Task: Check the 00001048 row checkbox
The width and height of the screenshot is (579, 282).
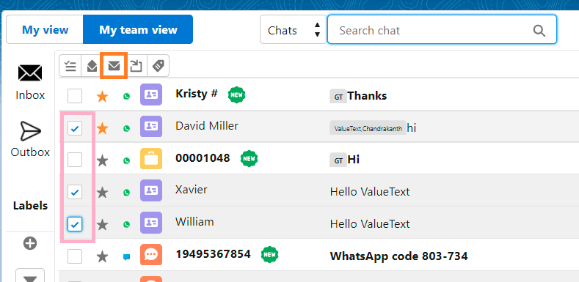Action: point(75,160)
